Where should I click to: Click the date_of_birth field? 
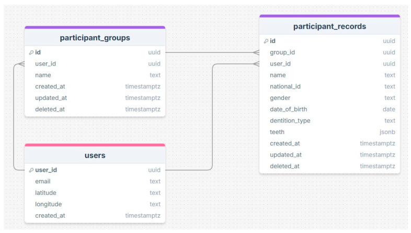point(329,109)
